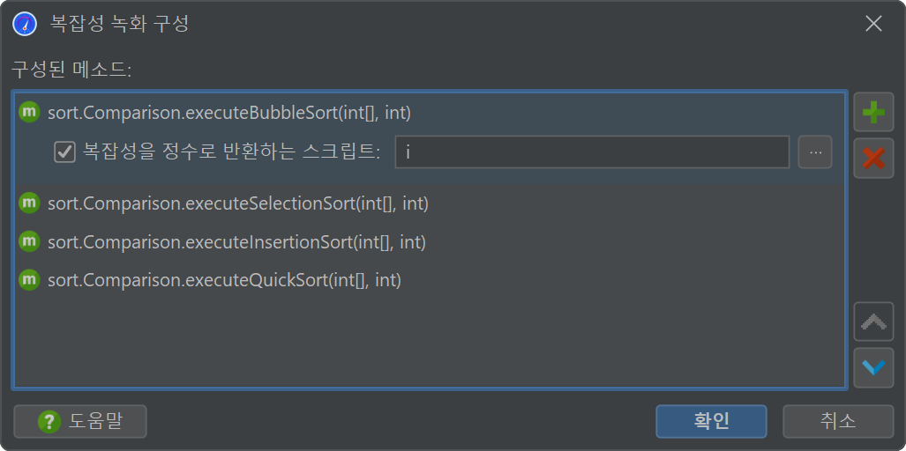
Task: Confirm with the 확인 button
Action: [x=711, y=422]
